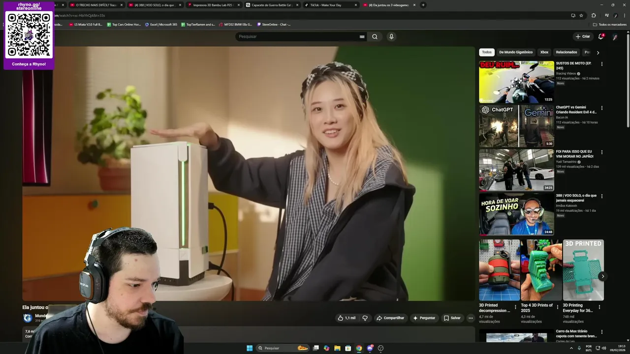Open Excel | Microsoft 365 bookmark
Screen dimensions: 630x354
(x=161, y=24)
